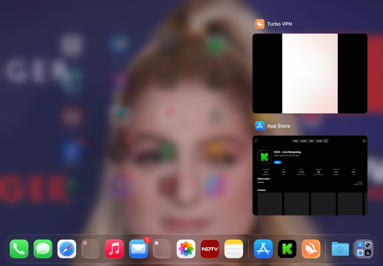The width and height of the screenshot is (383, 266).
Task: Click the Turbo VPN card title
Action: 280,24
